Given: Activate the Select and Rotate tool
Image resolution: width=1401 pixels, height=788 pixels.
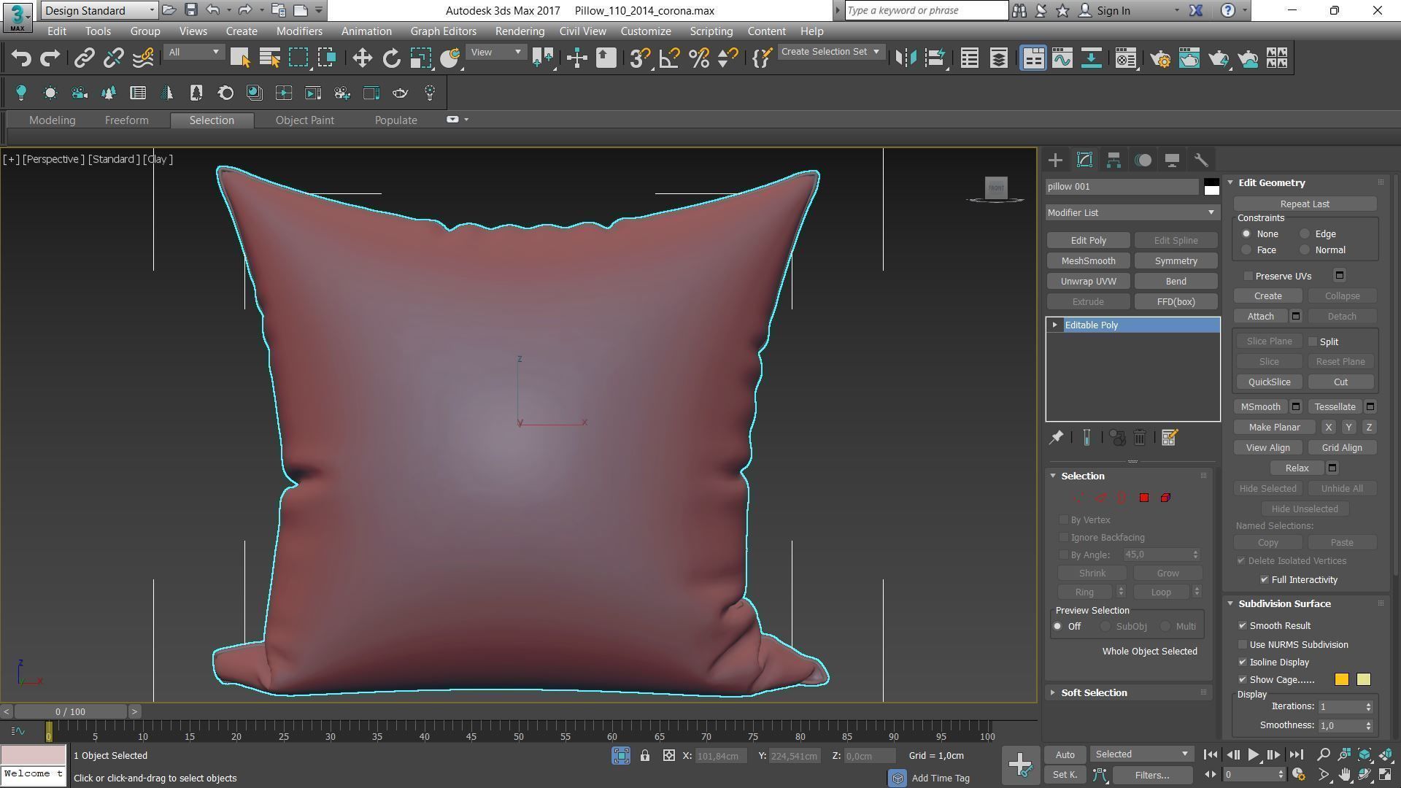Looking at the screenshot, I should coord(392,58).
